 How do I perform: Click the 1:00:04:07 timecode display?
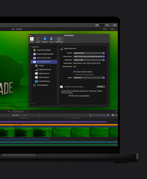pyautogui.click(x=17, y=112)
